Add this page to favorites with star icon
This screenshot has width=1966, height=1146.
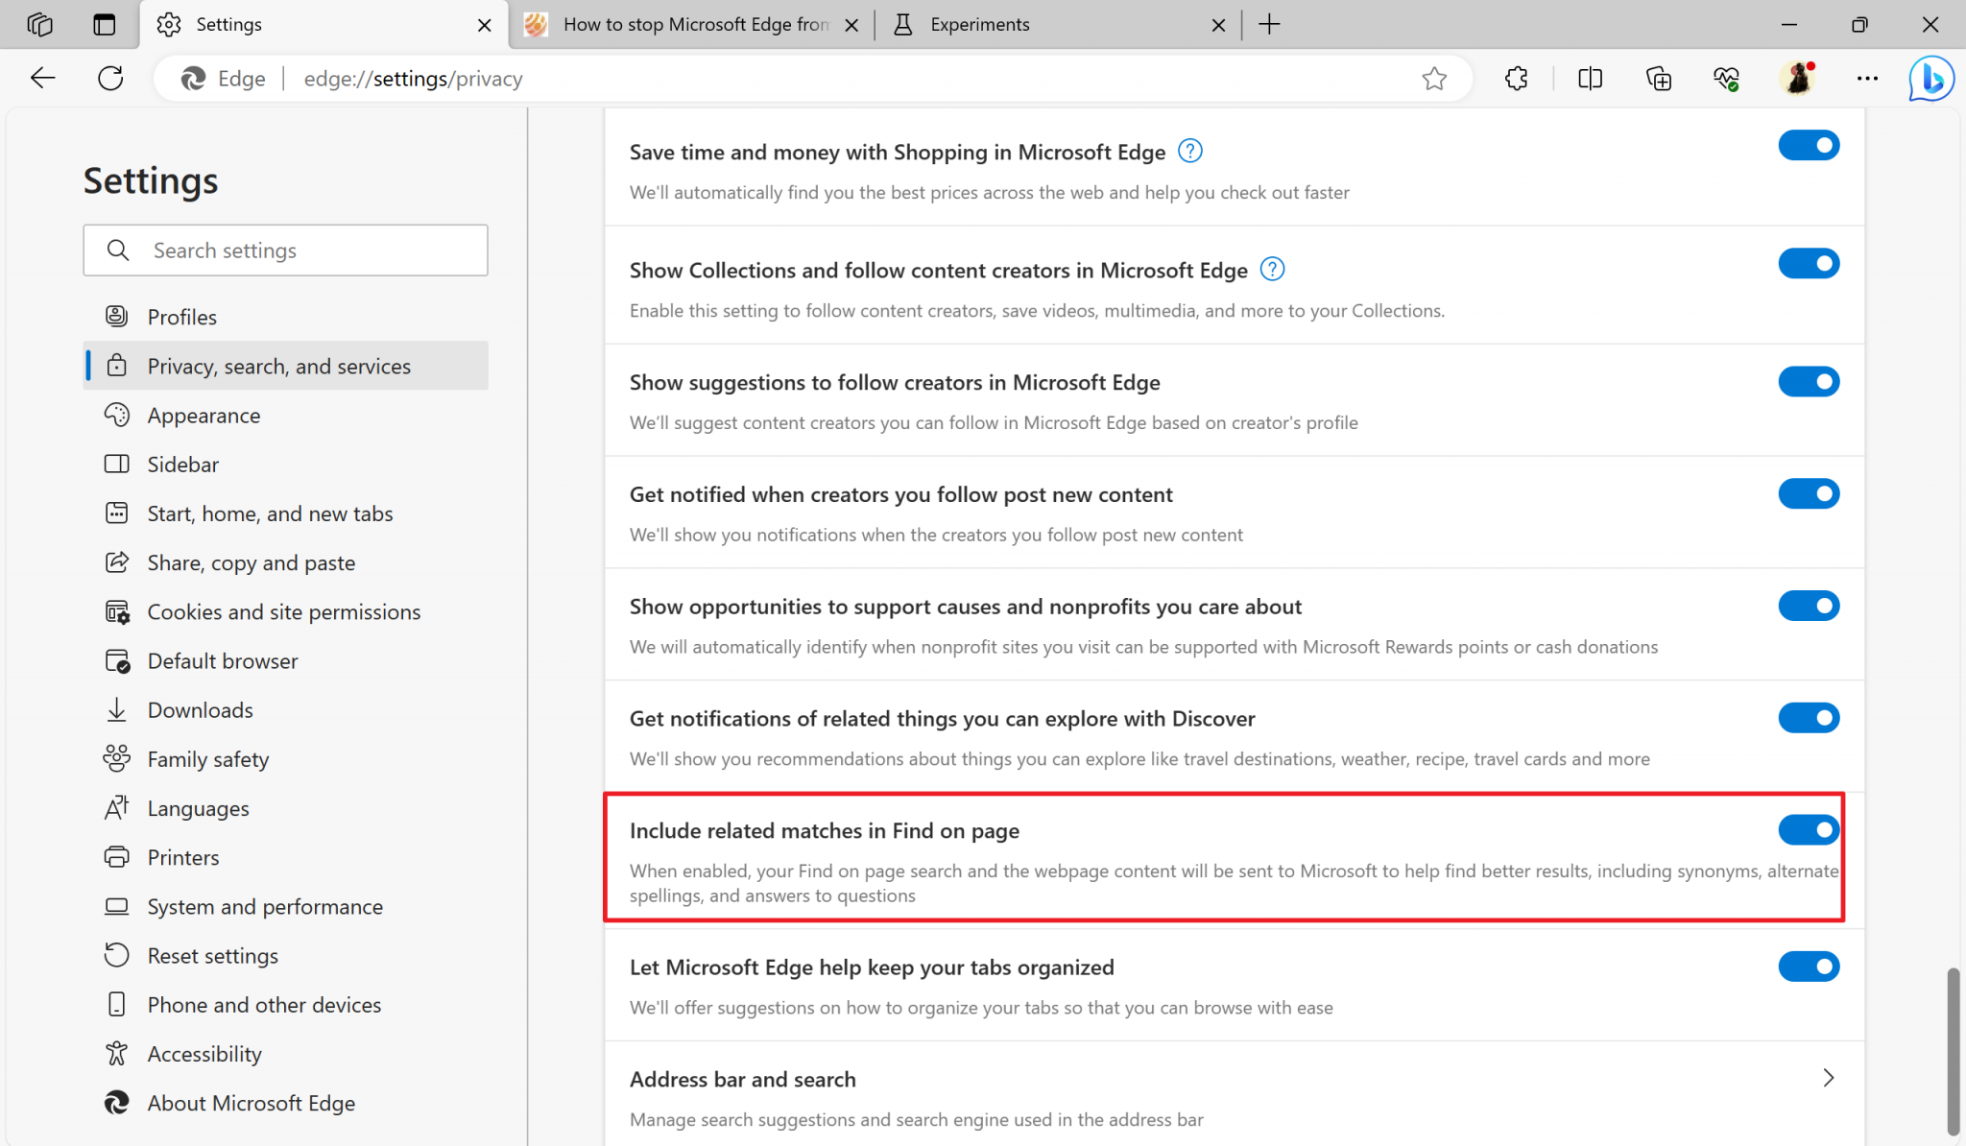(1435, 78)
